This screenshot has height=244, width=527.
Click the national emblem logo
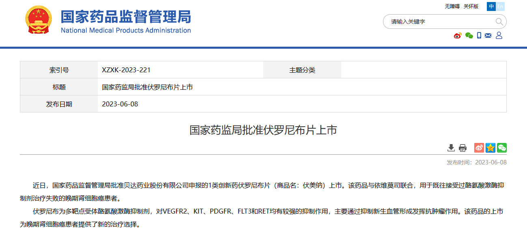(x=39, y=20)
